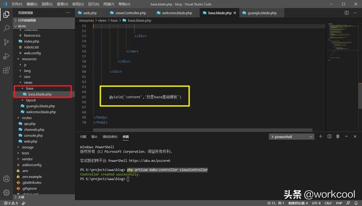Screen dimensions: 362x206
Task: Open notifications bell in status bar
Action: (x=356, y=203)
